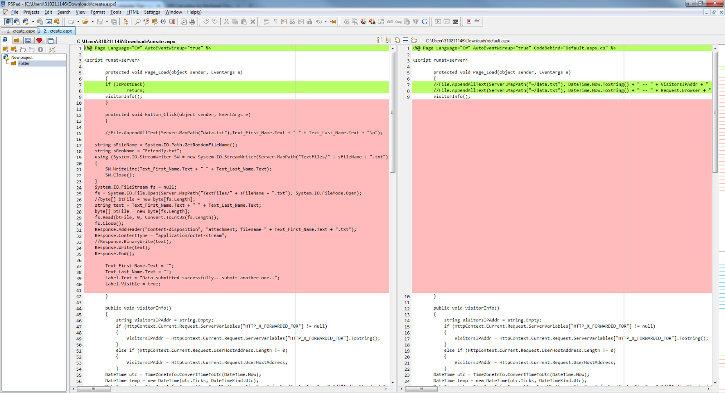Open the Edit menu

coord(48,12)
